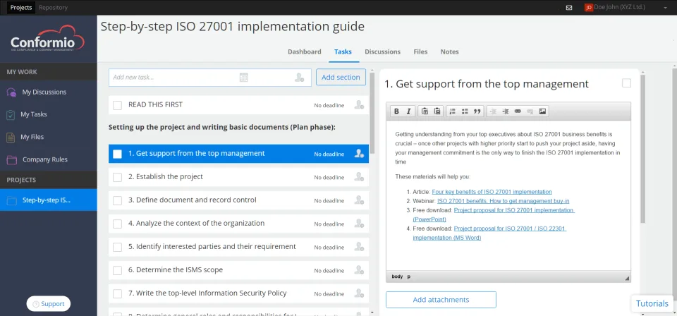677x316 pixels.
Task: Switch to the Discussions tab
Action: 382,51
